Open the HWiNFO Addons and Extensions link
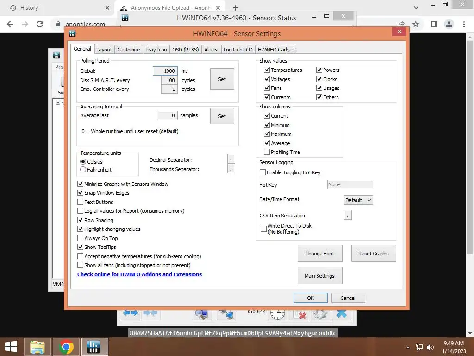This screenshot has height=356, width=474. click(x=139, y=274)
